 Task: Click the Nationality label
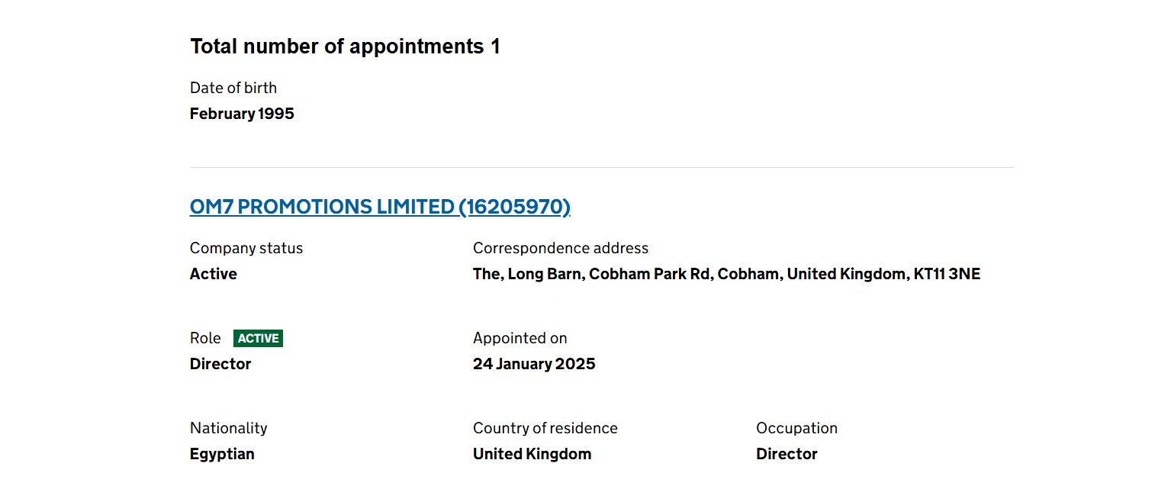[229, 428]
